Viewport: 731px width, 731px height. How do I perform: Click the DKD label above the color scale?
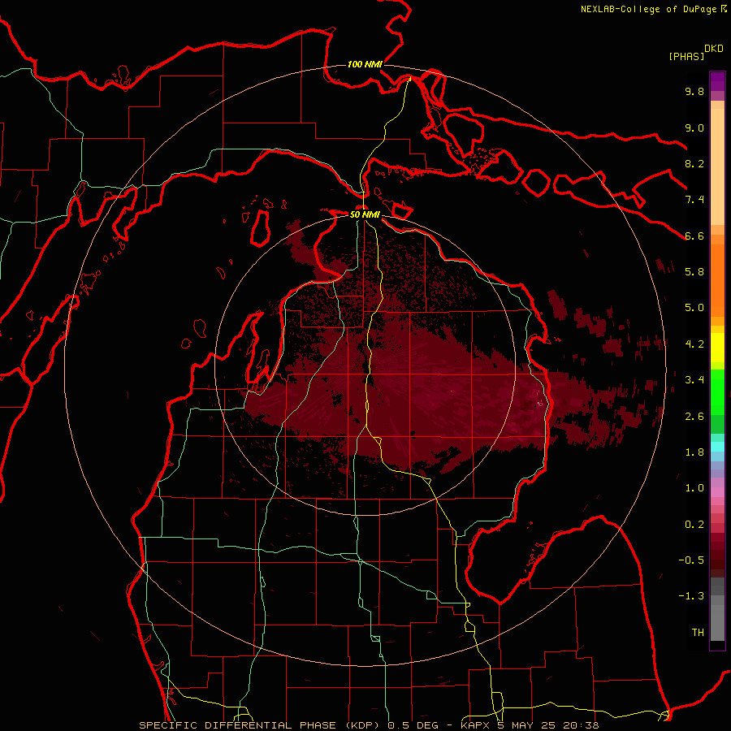(713, 49)
